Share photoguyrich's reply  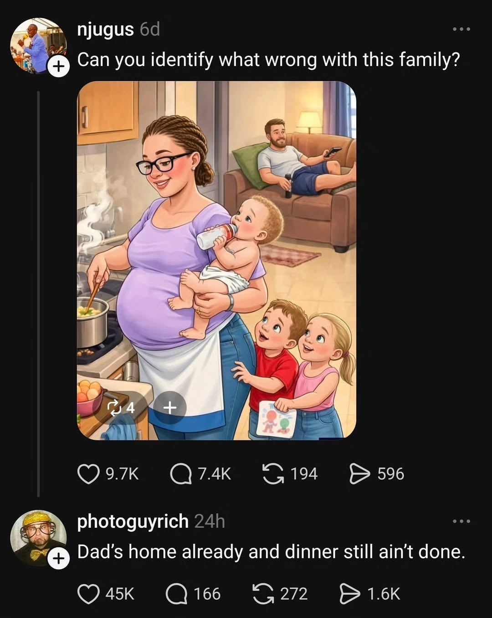pyautogui.click(x=350, y=594)
